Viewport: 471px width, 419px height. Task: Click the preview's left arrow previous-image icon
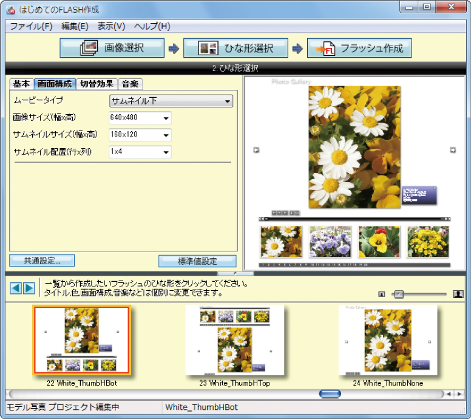pos(256,150)
